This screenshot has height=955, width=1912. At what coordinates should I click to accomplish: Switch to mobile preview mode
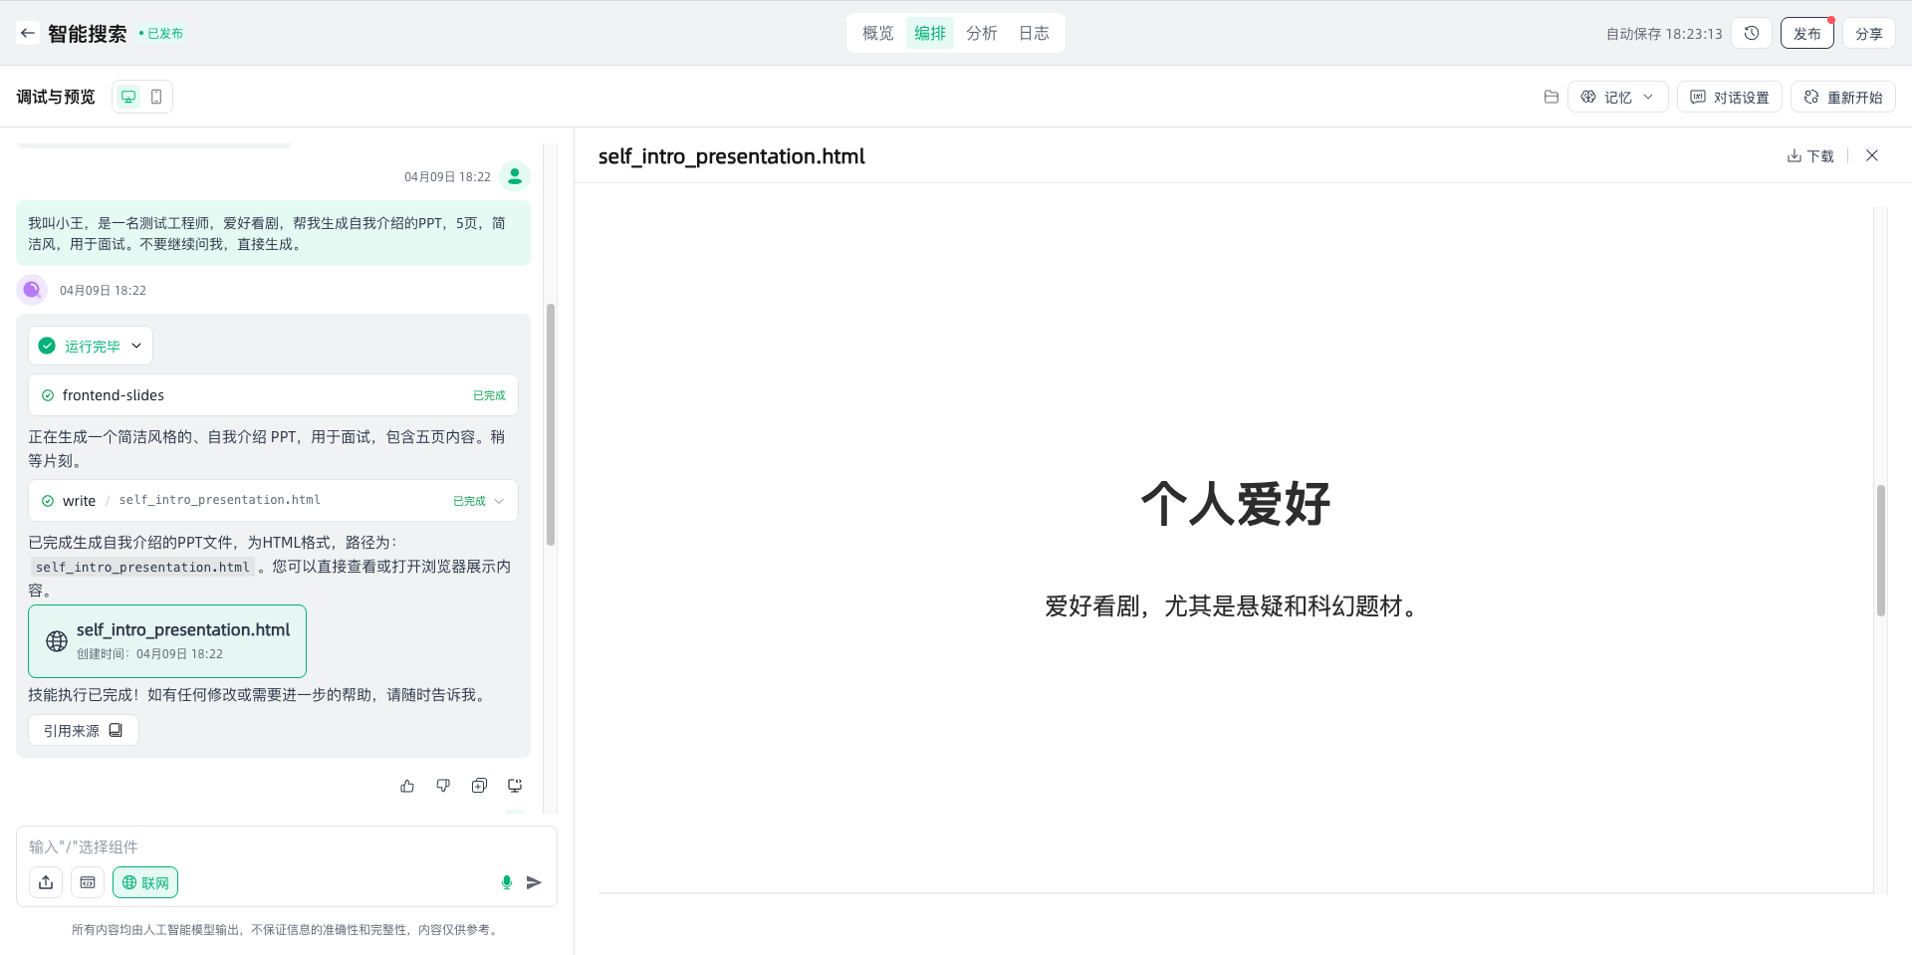pos(156,97)
